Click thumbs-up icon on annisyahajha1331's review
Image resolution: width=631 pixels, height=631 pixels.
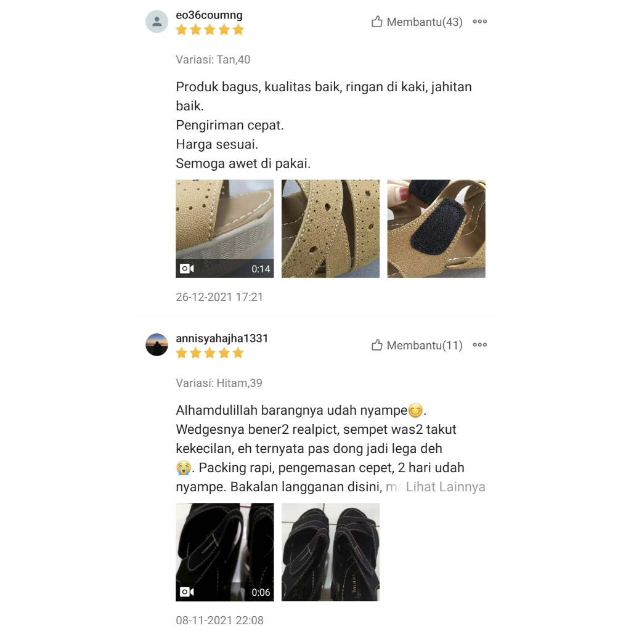tap(377, 345)
